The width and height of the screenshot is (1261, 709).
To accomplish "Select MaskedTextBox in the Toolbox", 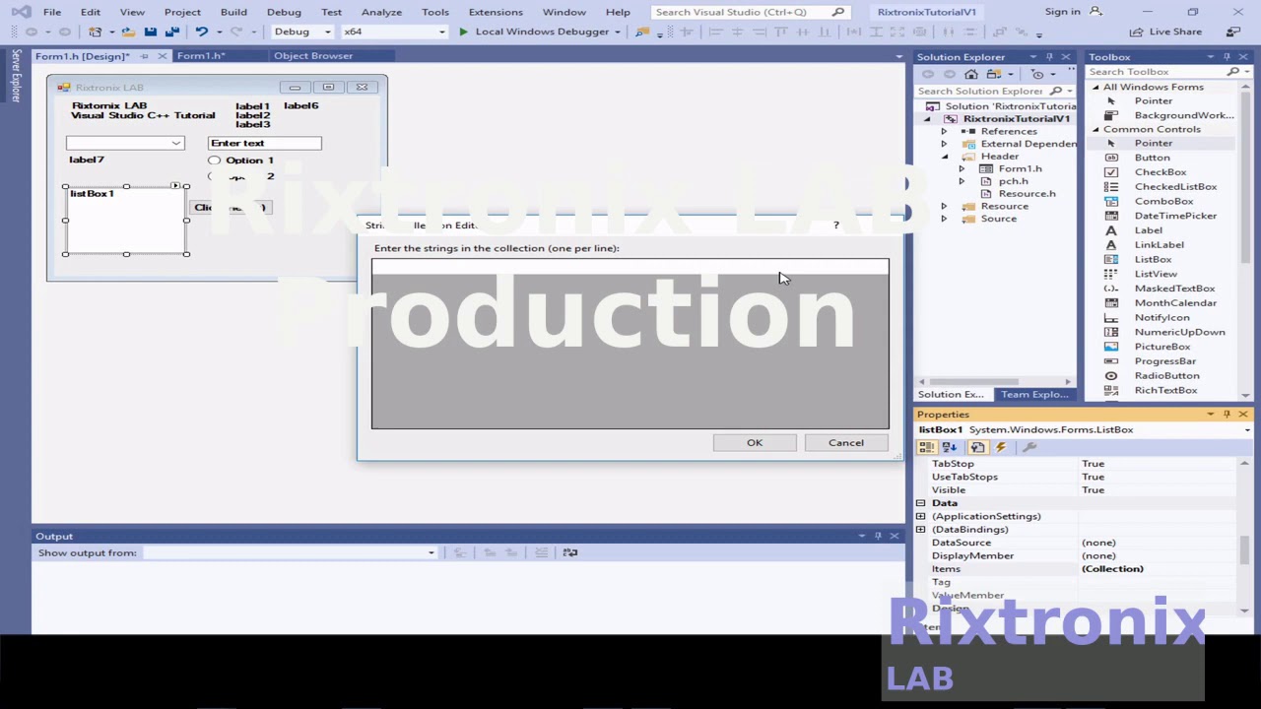I will [x=1174, y=289].
